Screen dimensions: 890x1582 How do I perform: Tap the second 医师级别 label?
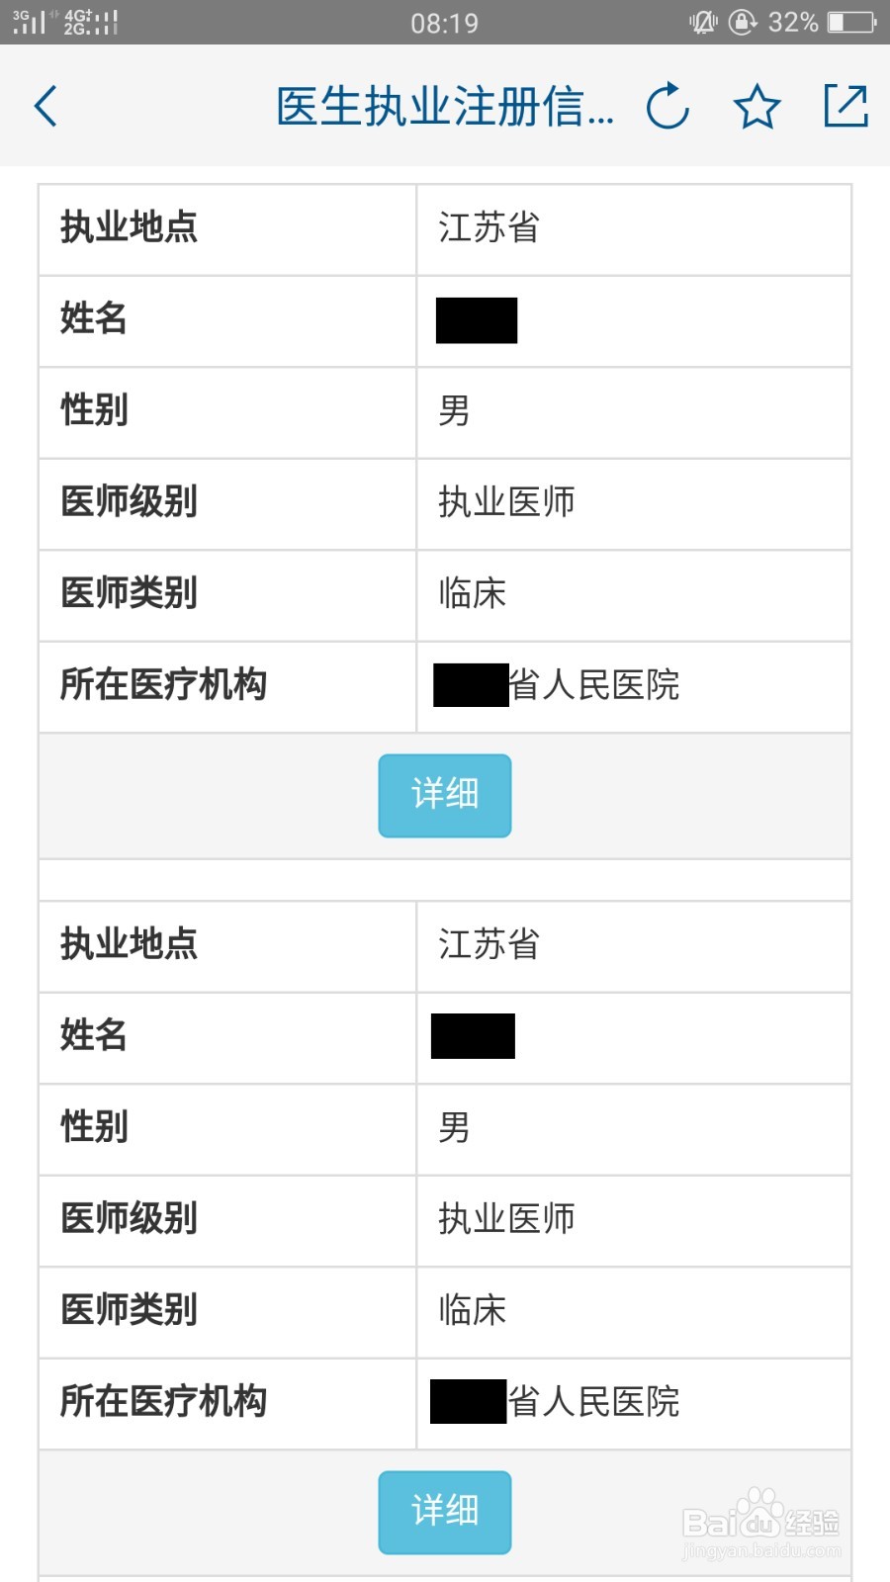pos(130,1218)
